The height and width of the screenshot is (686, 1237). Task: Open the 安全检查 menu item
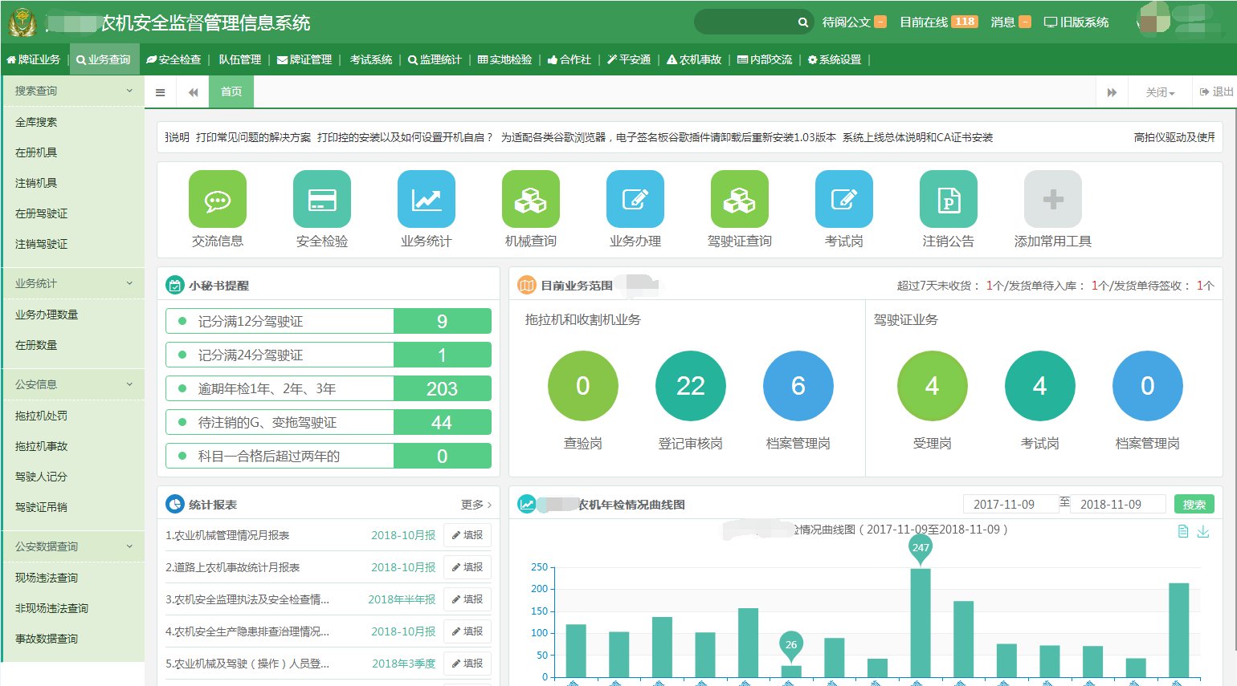[174, 59]
